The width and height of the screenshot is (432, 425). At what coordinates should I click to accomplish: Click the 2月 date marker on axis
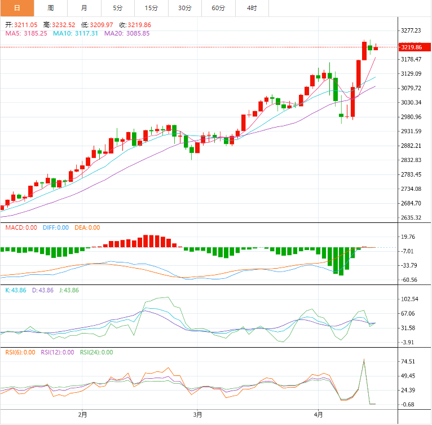click(82, 415)
